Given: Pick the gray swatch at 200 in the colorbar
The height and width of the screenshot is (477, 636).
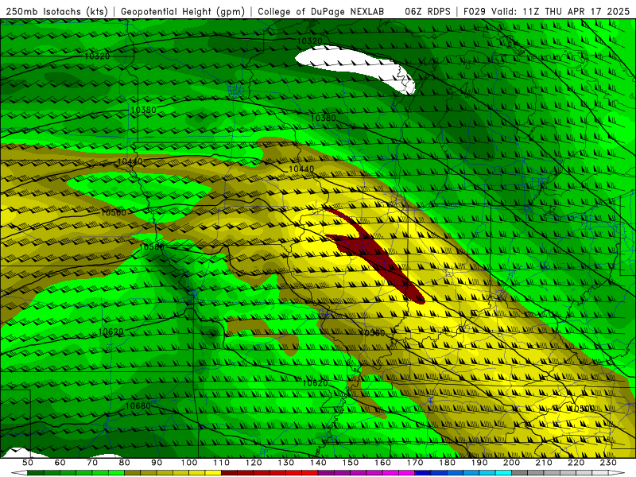Looking at the screenshot, I should [x=520, y=473].
